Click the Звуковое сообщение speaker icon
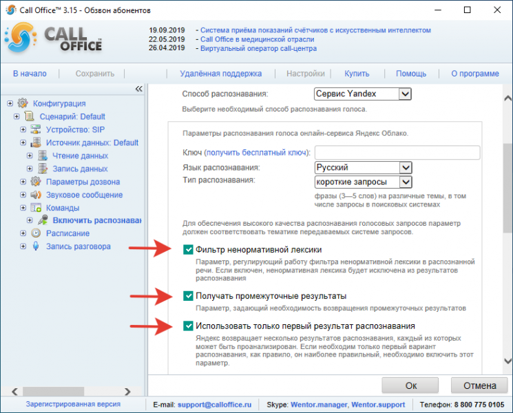The height and width of the screenshot is (413, 513). pos(36,195)
